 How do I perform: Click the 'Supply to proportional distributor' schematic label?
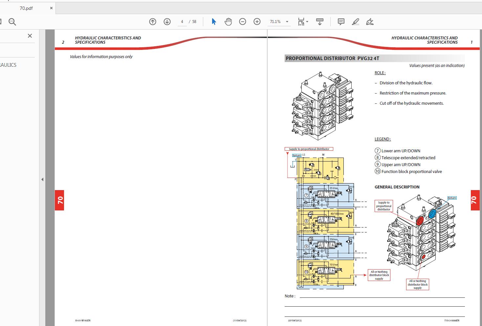click(309, 149)
